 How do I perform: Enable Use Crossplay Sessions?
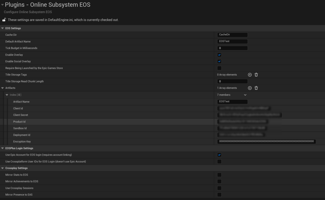point(219,188)
